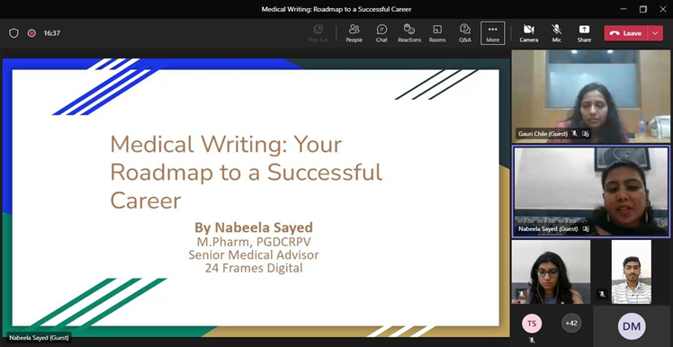The width and height of the screenshot is (673, 347).
Task: Click Gauri Chile (Guest) name label
Action: (543, 134)
